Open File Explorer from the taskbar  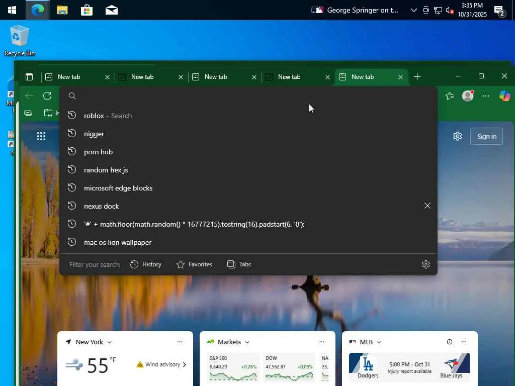(62, 10)
